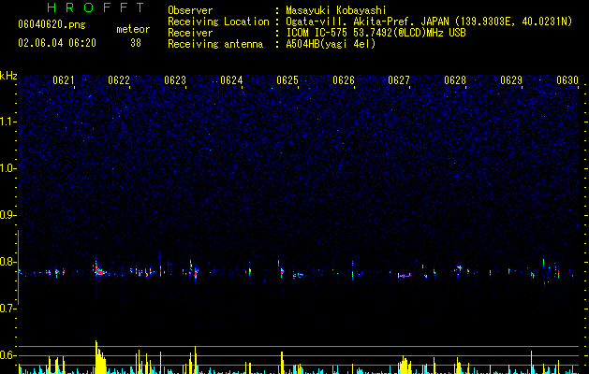Viewport: 589px width, 374px height.
Task: Click the Observer field label
Action: coord(190,10)
